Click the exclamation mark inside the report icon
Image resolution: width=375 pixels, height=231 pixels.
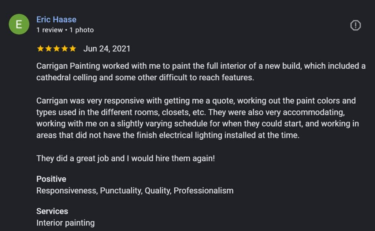pos(356,24)
